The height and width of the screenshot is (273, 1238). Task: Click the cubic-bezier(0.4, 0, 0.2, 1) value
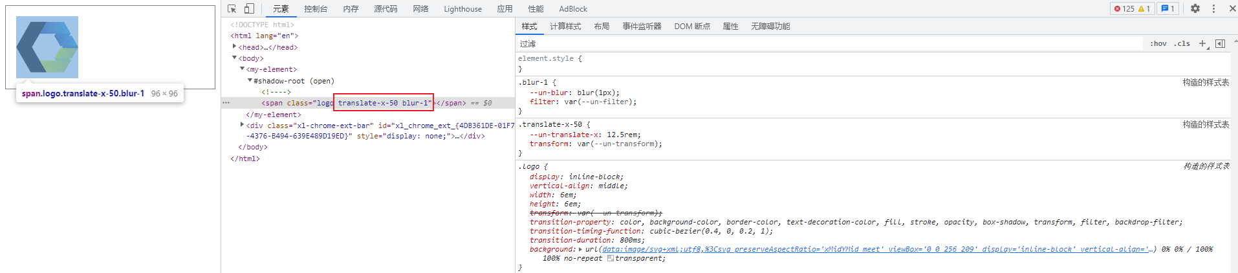(x=709, y=231)
